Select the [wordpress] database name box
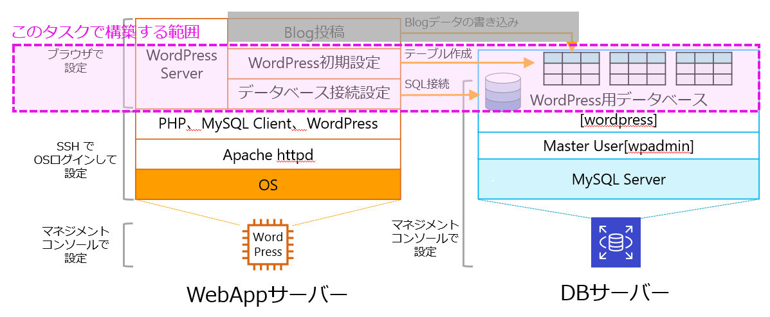The image size is (770, 317). point(618,121)
